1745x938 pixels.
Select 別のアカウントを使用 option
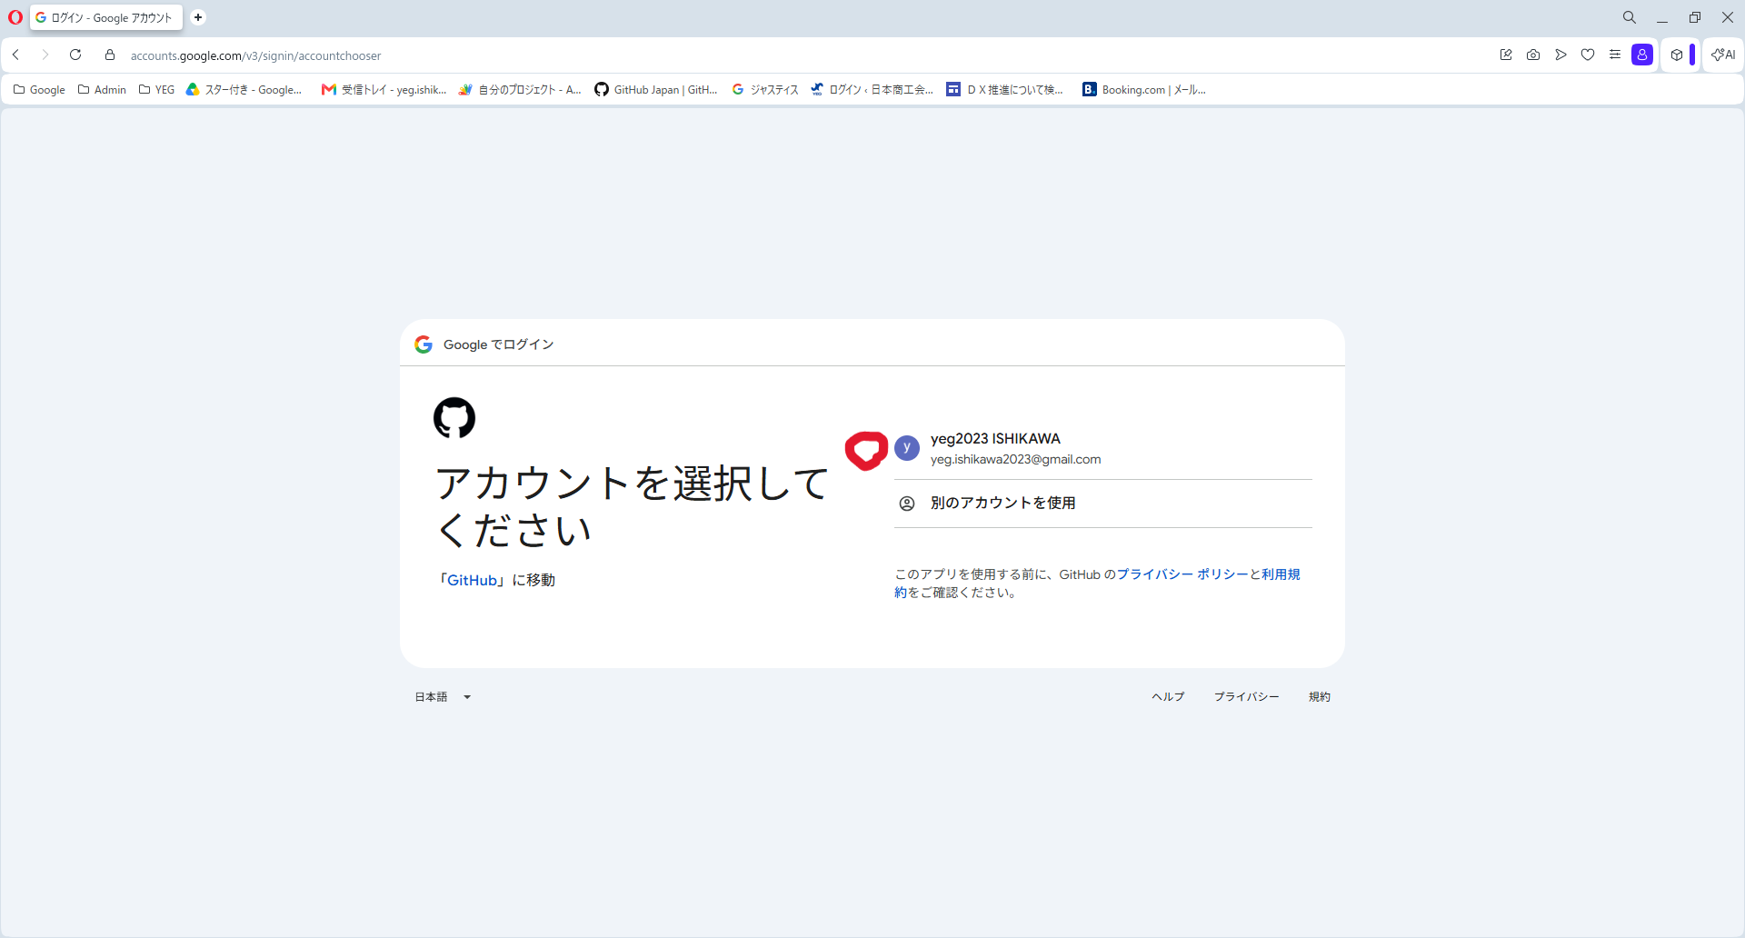[1103, 504]
